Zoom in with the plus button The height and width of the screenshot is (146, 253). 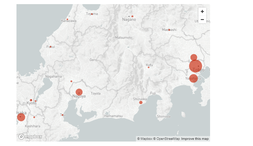[202, 11]
